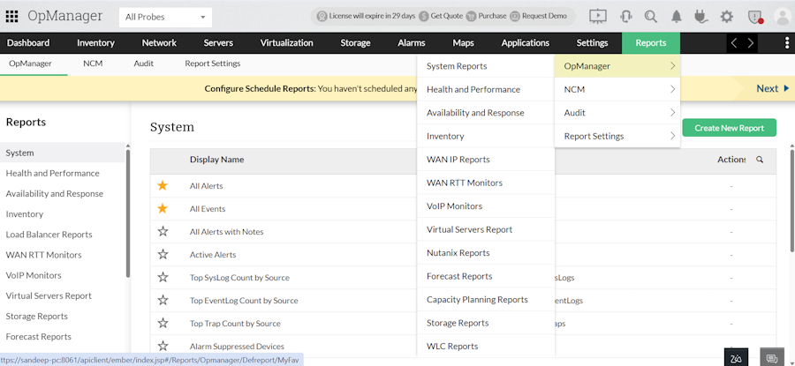Choose WLC Reports menu item
The height and width of the screenshot is (366, 795).
[x=486, y=346]
